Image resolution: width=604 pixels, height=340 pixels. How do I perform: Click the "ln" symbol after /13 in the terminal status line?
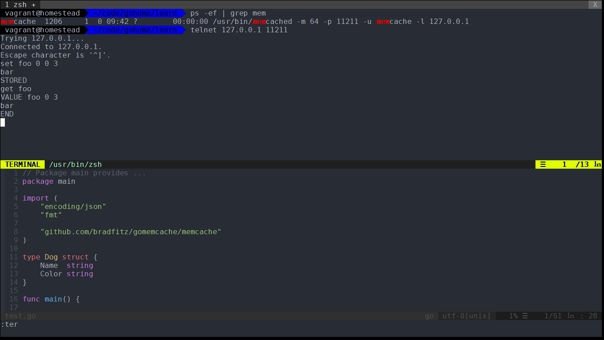pyautogui.click(x=597, y=165)
